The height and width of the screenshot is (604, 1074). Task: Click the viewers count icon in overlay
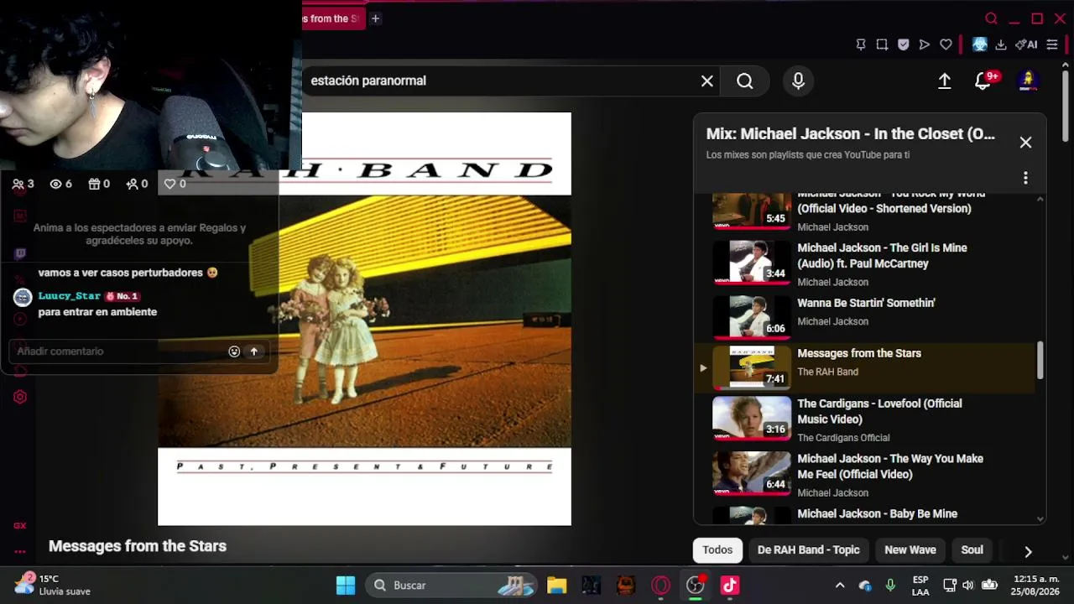tap(18, 184)
